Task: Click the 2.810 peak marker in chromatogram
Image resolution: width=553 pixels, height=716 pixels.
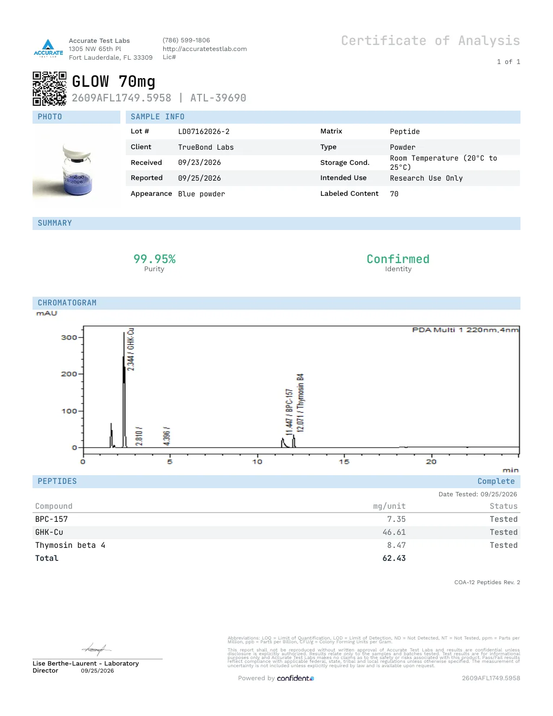Action: coord(139,436)
